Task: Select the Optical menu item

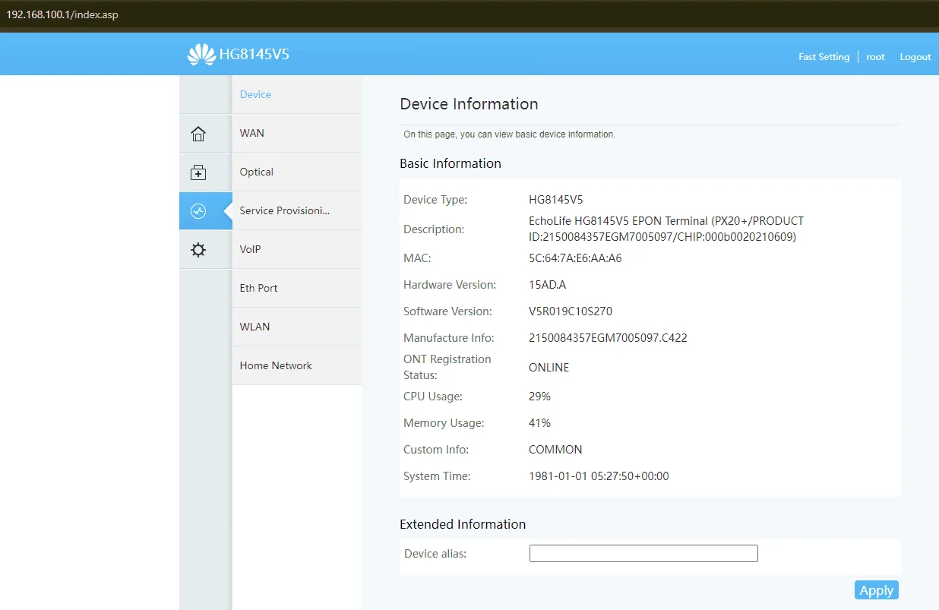Action: [x=296, y=172]
